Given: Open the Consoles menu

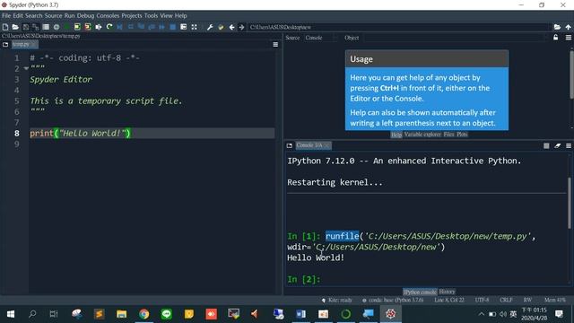Looking at the screenshot, I should click(x=108, y=16).
